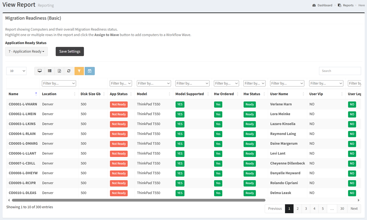The width and height of the screenshot is (367, 220).
Task: Jump to page 30 in the pagination
Action: (x=342, y=209)
